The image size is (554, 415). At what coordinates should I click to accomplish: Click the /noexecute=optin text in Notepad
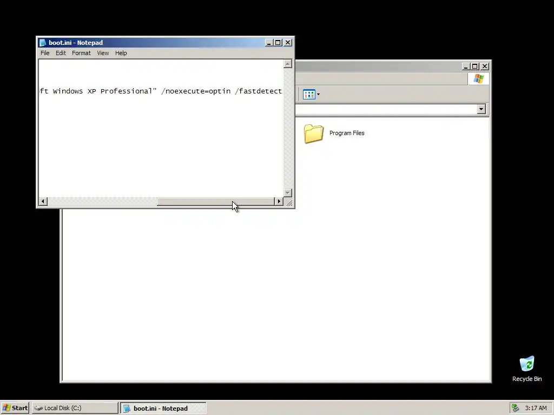tap(196, 91)
